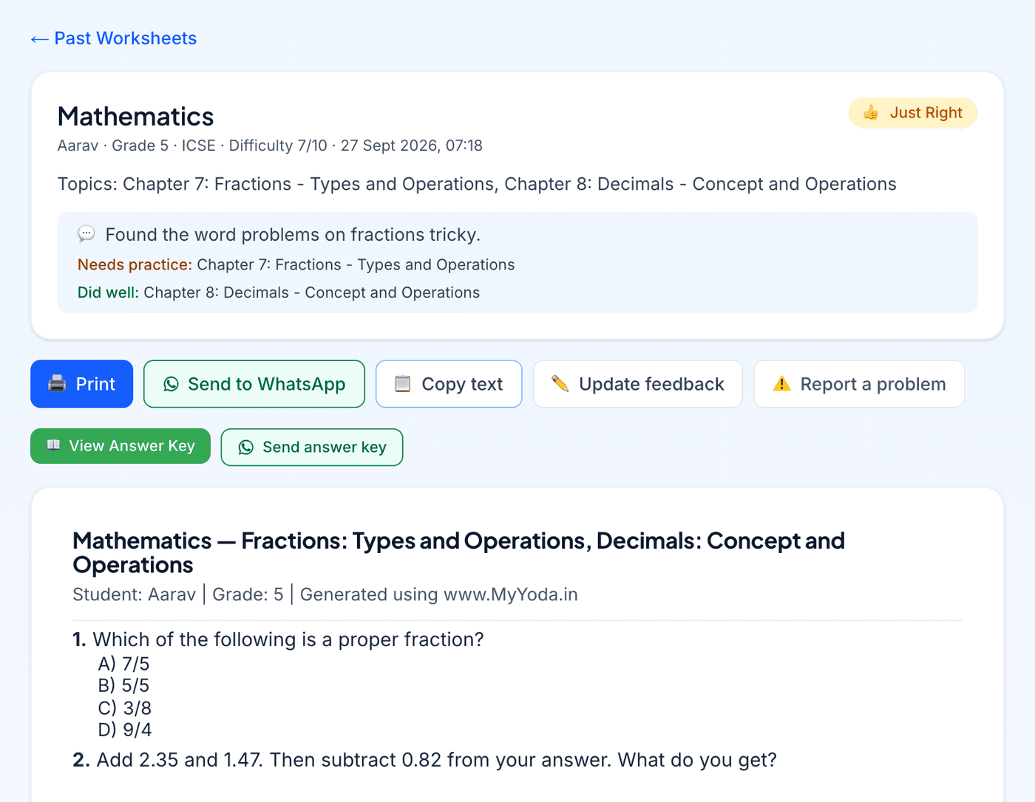The height and width of the screenshot is (802, 1035).
Task: Select option D) 9/4
Action: [125, 730]
